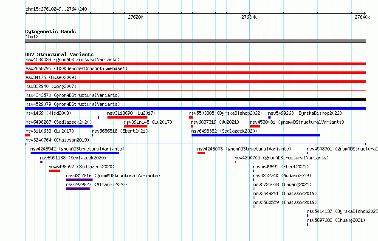
Task: Click red bar under nsv4530081
Action: tap(255, 126)
